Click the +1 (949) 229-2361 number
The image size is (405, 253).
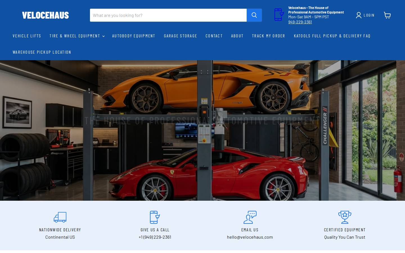[155, 237]
